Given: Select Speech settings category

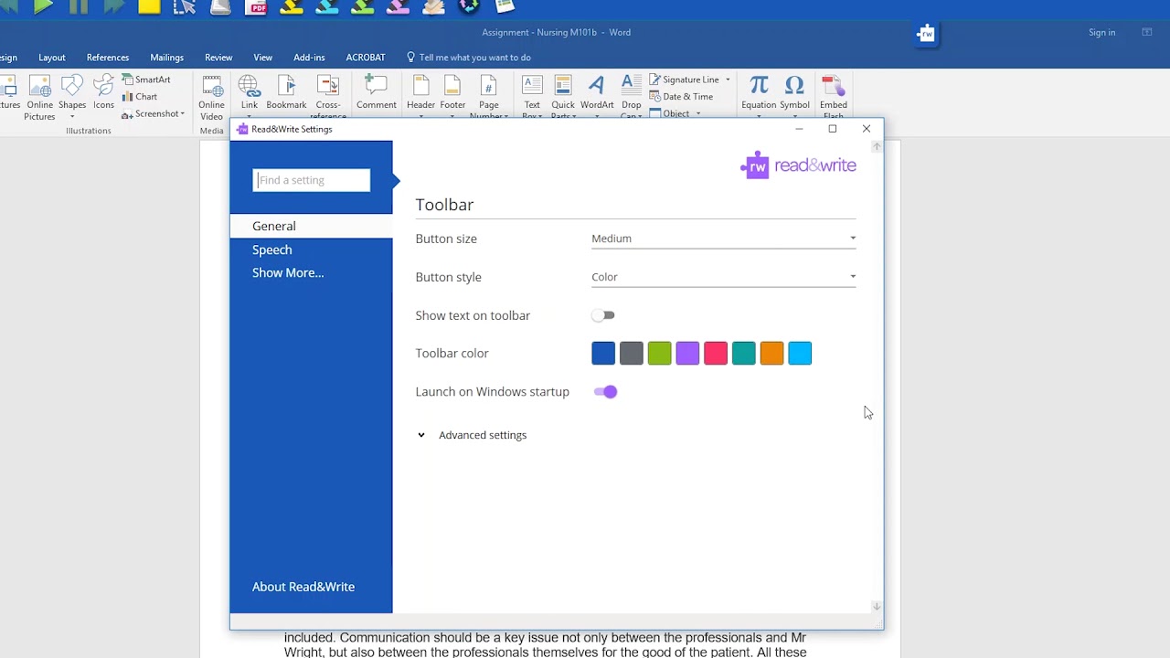Looking at the screenshot, I should tap(272, 249).
